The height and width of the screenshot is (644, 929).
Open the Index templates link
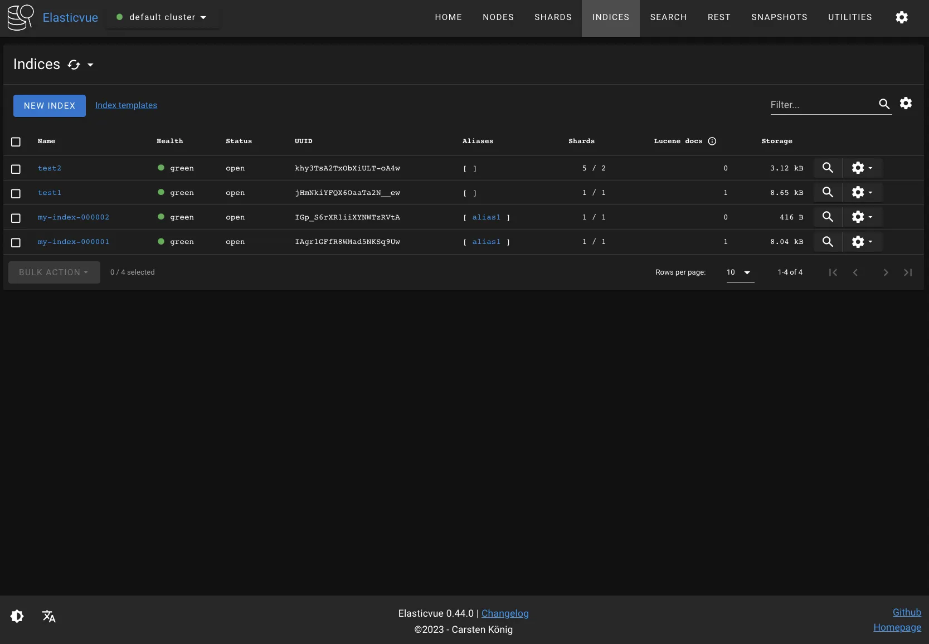coord(126,105)
